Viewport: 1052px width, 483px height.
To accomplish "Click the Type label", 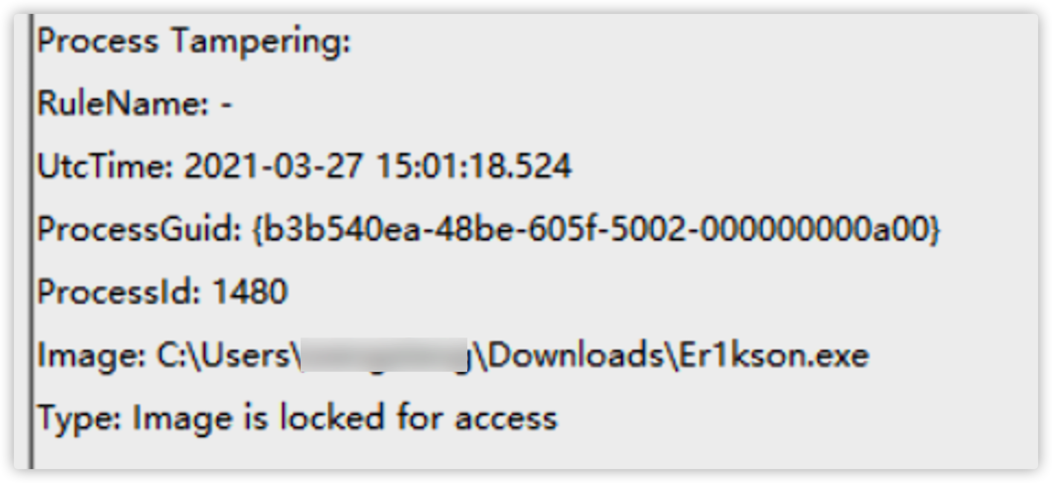I will point(79,419).
